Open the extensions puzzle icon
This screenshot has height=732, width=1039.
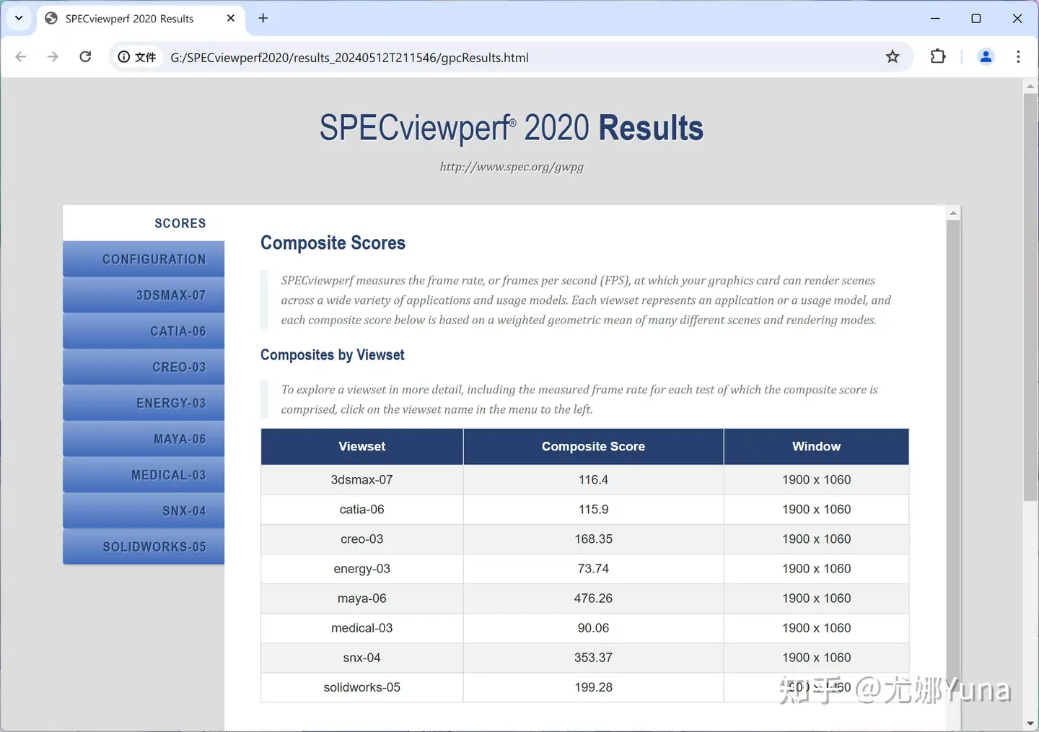[x=938, y=56]
